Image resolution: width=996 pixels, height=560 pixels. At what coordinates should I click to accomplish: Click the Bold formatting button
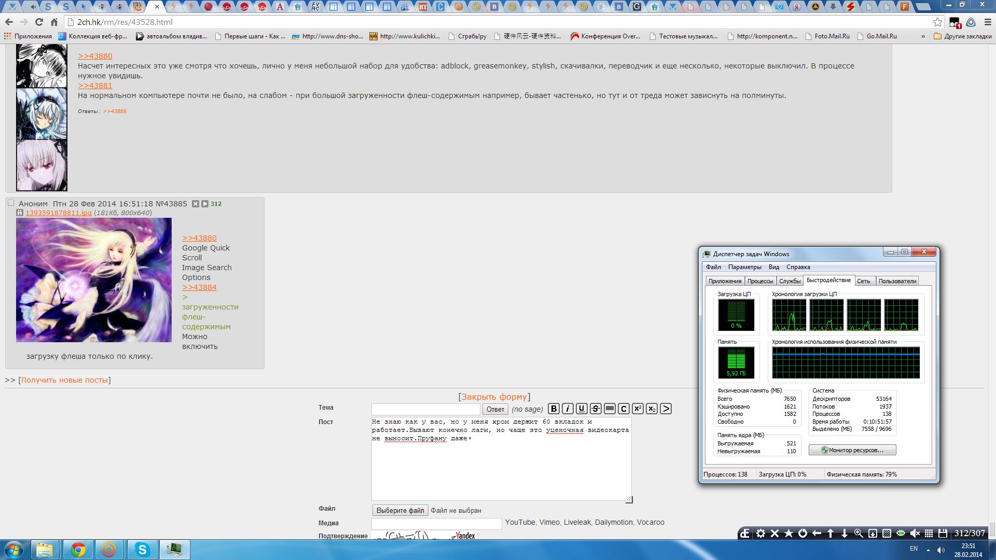554,409
